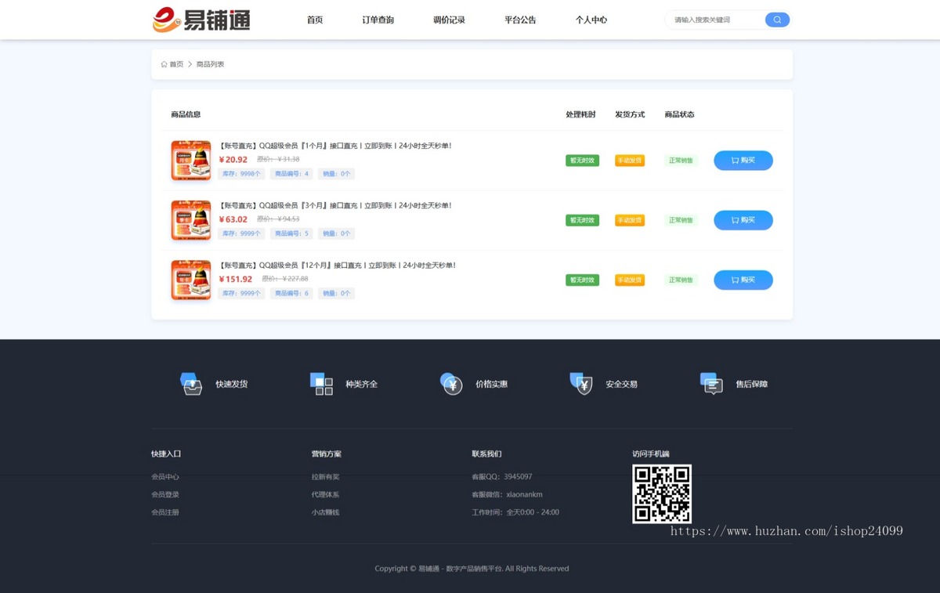Click the mobile access QR code

click(662, 494)
